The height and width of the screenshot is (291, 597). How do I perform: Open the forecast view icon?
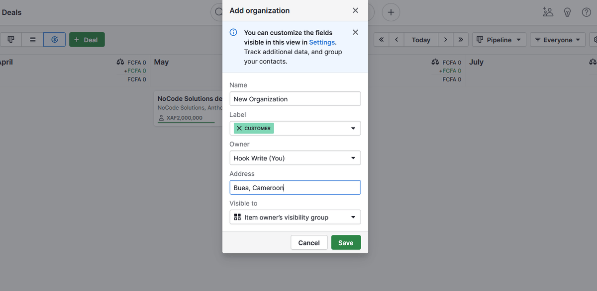54,39
